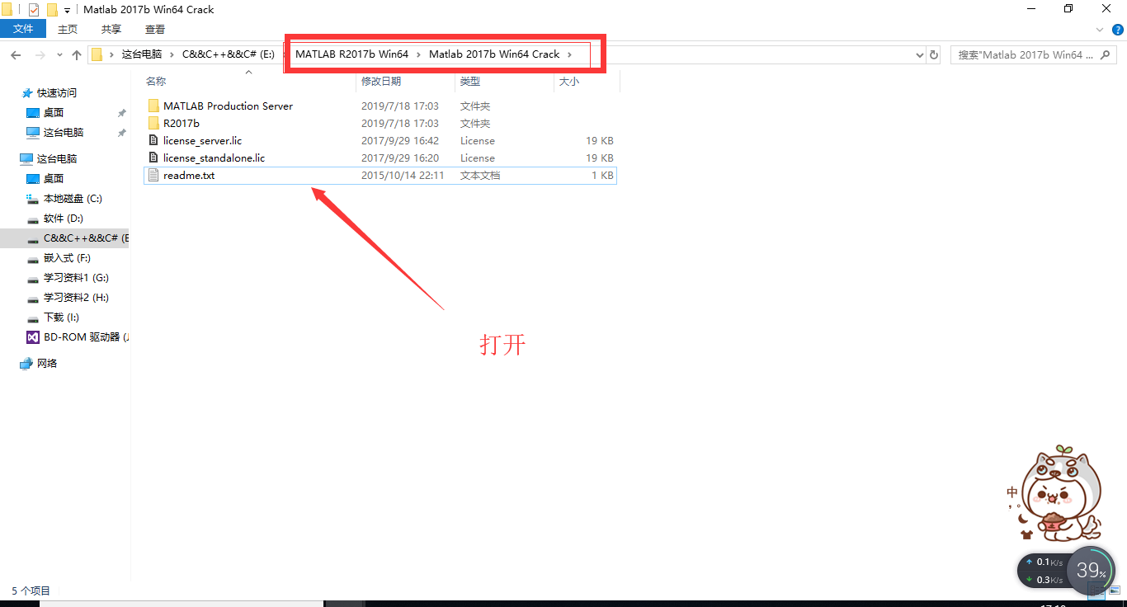Open the Customize Quick Access Toolbar dropdown
This screenshot has height=607, width=1127.
point(68,11)
